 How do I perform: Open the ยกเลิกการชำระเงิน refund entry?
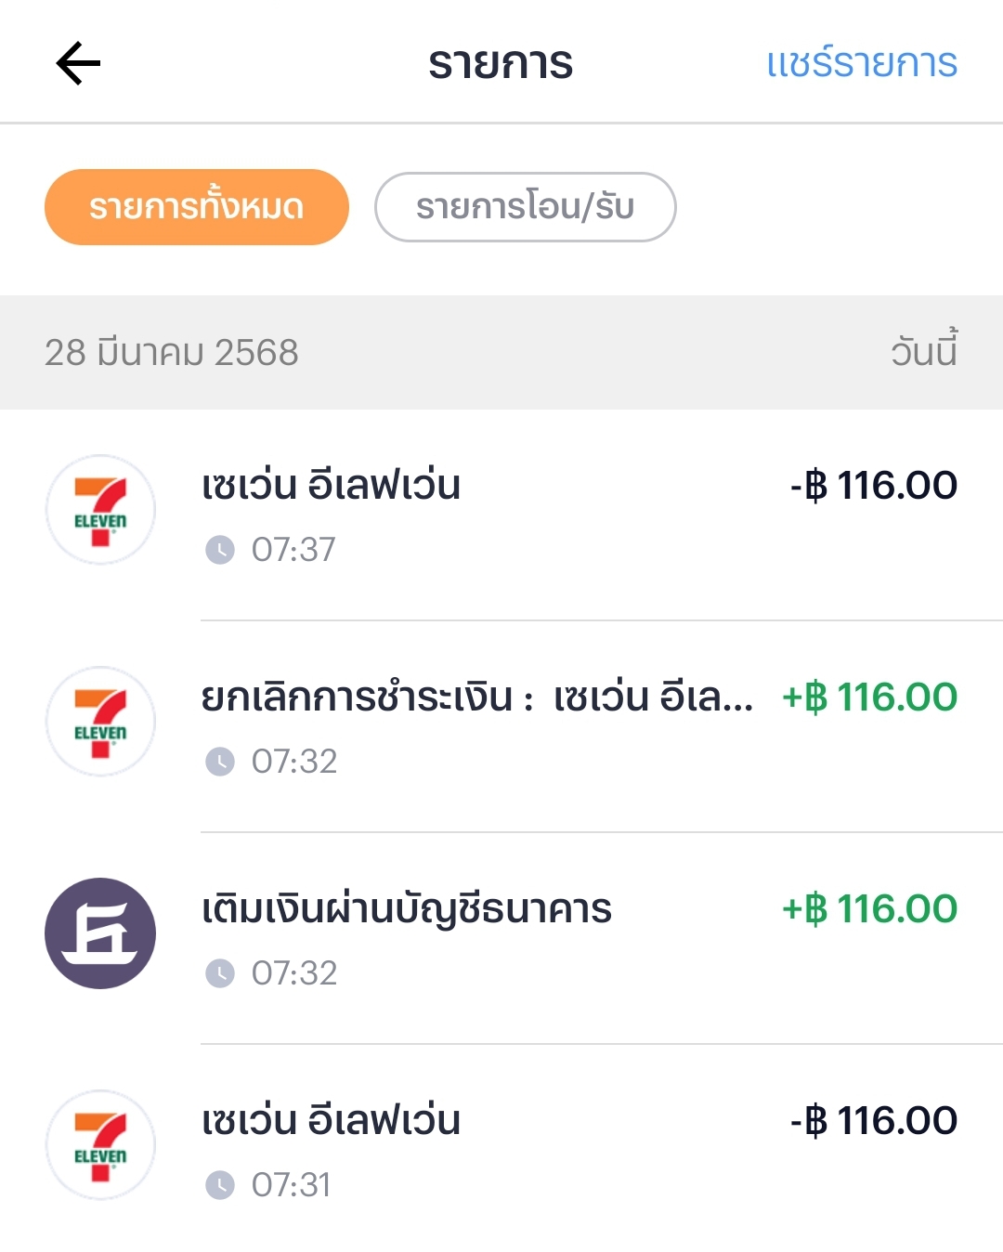point(501,726)
